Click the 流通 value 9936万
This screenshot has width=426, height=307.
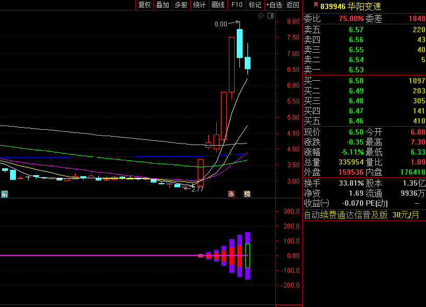click(413, 194)
